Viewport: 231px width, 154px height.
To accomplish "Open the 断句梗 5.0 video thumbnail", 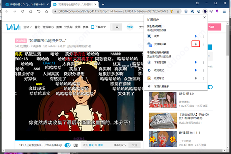I will click(163, 100).
